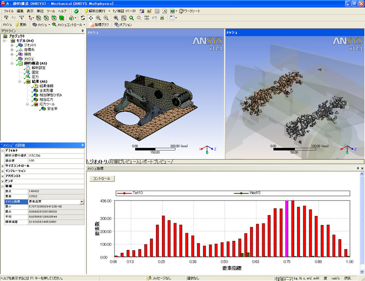Click the オプション button

(x=123, y=25)
